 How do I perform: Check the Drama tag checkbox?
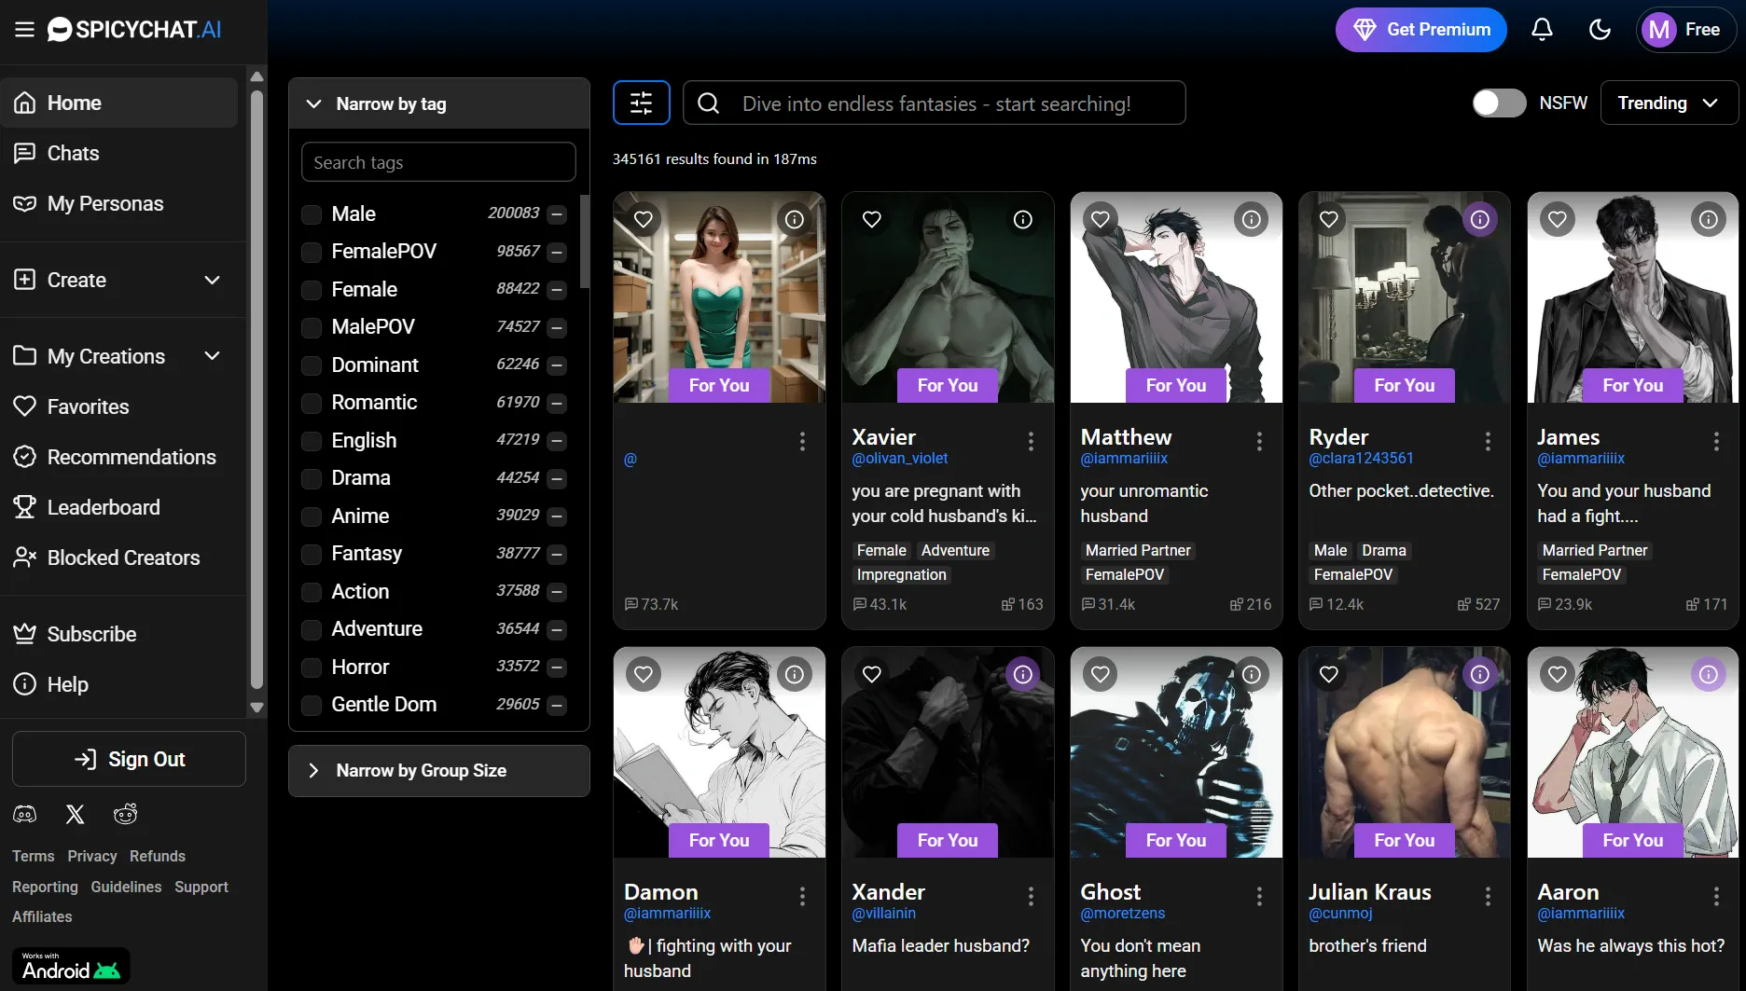[312, 478]
